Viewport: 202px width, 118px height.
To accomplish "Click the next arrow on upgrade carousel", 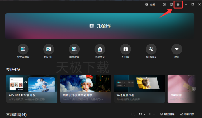I will tap(194, 89).
